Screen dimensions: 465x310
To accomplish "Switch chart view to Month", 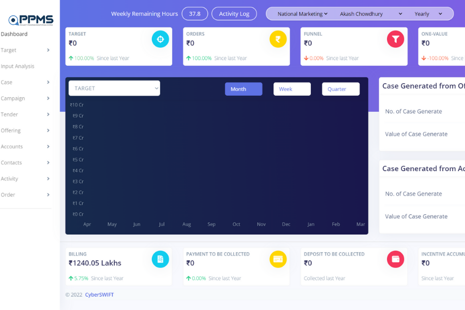I will pyautogui.click(x=243, y=89).
